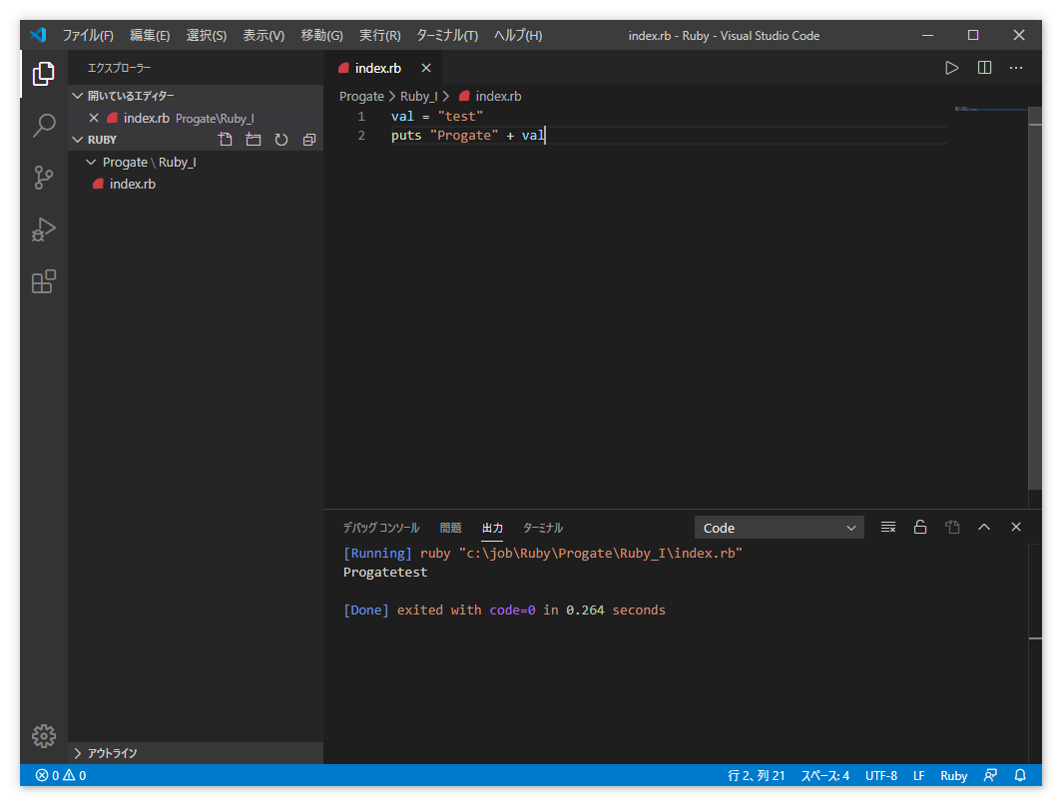Image resolution: width=1062 pixels, height=806 pixels.
Task: Refresh the explorer file tree
Action: point(281,140)
